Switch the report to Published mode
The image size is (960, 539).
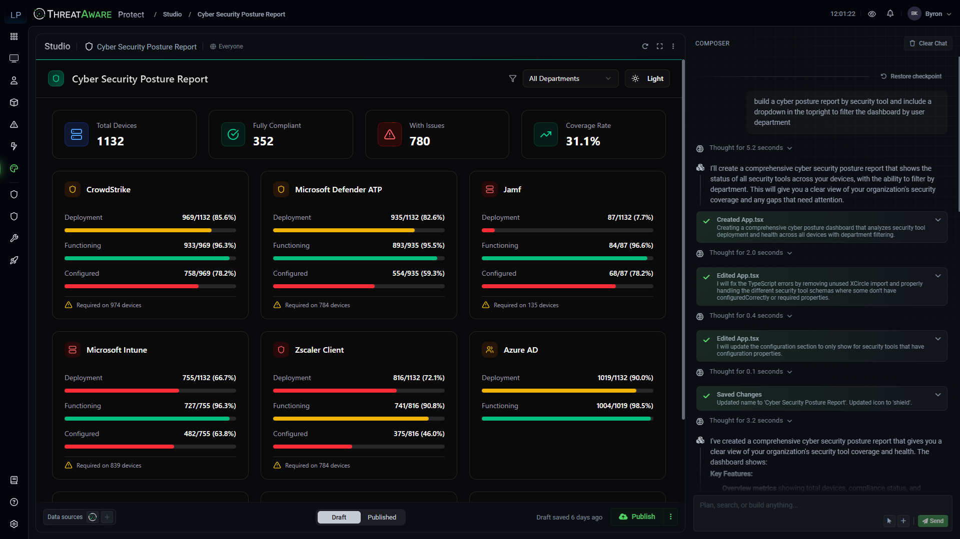382,517
